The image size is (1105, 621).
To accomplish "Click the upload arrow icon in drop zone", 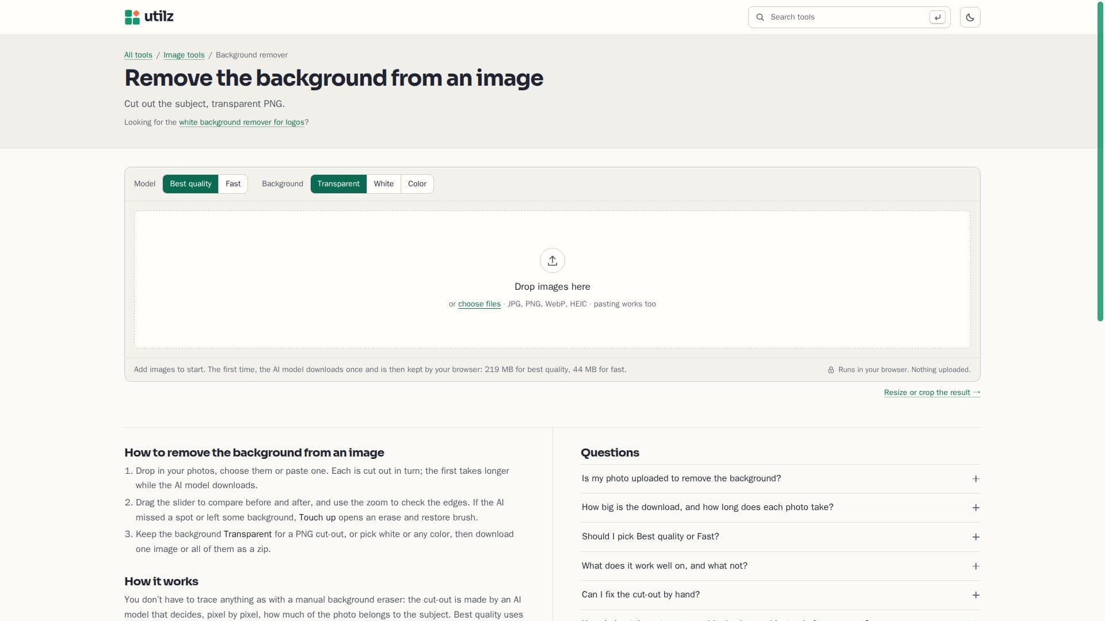I will [x=552, y=260].
